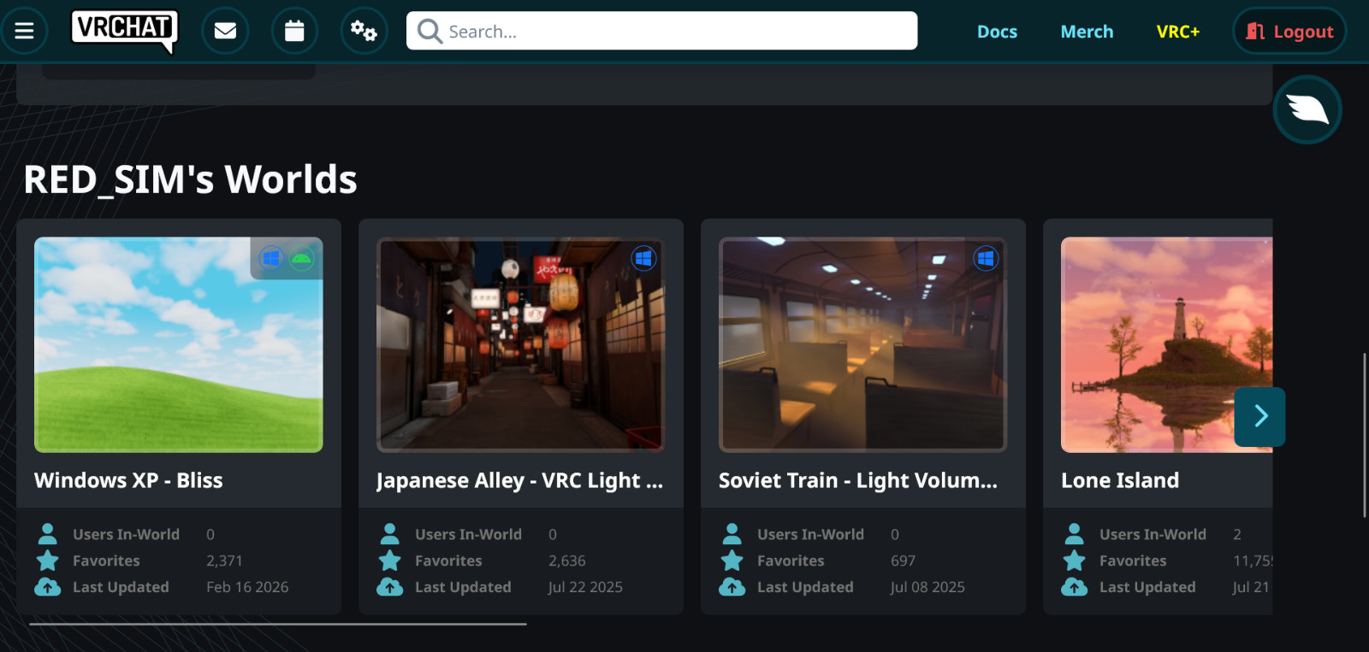Click favorites count 2,636
This screenshot has width=1369, height=652.
(x=567, y=561)
